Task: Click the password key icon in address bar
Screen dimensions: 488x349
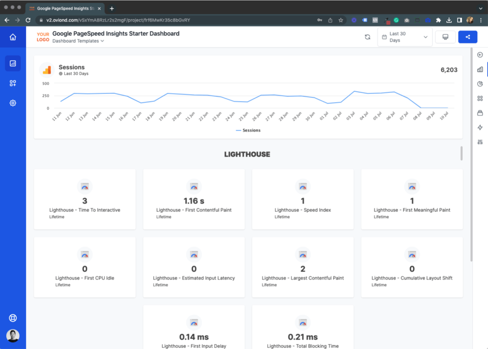Action: tap(320, 20)
